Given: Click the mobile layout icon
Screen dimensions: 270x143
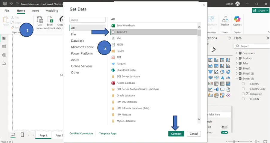Looking at the screenshot, I should pyautogui.click(x=22, y=135).
